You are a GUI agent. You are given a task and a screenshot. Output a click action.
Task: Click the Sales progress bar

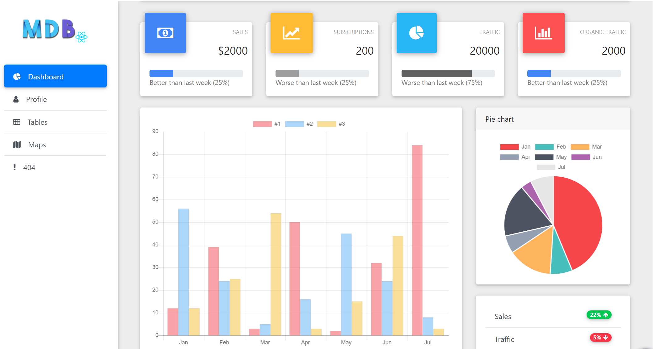[196, 73]
